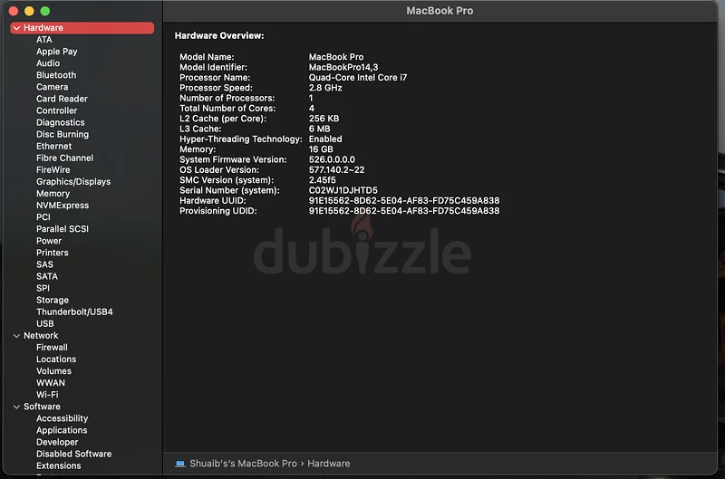This screenshot has height=479, width=725.
Task: Click firmware version 526.0.0.0.0
Action: pos(332,160)
